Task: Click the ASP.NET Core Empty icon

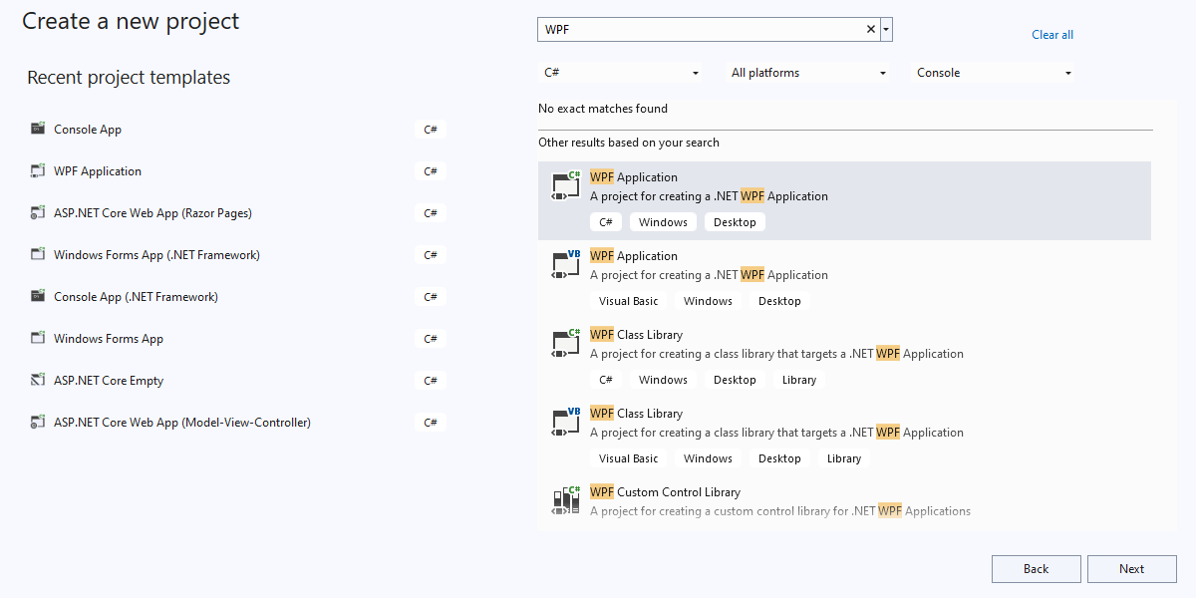Action: point(38,380)
